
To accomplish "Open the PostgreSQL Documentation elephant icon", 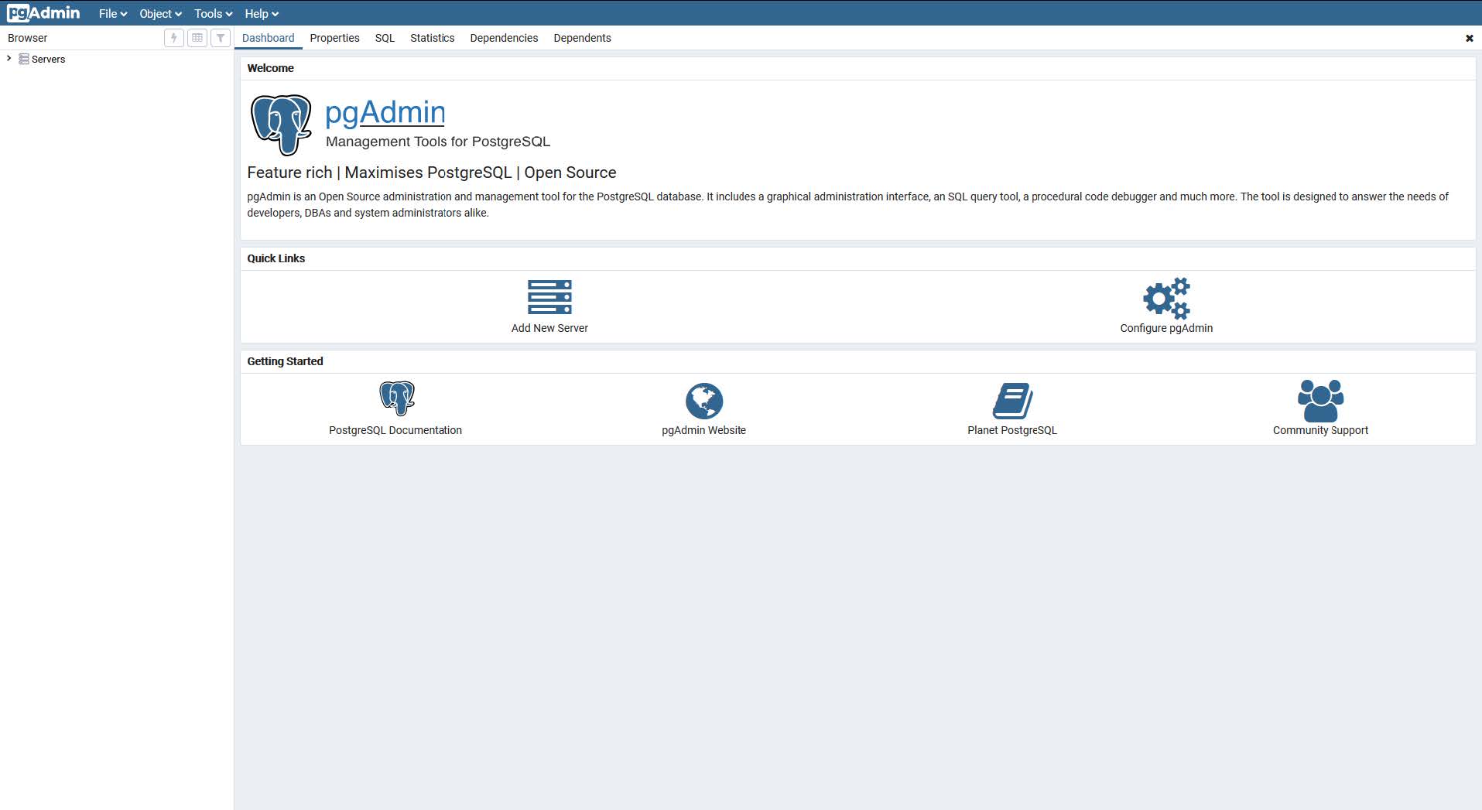I will click(x=396, y=398).
